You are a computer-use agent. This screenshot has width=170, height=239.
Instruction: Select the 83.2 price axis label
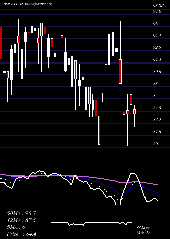[x=157, y=120]
